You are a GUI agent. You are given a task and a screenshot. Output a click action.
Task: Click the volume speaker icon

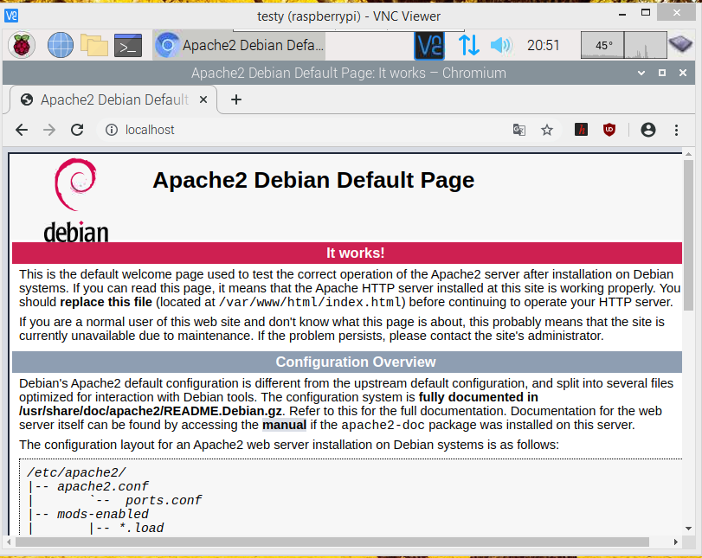point(500,45)
